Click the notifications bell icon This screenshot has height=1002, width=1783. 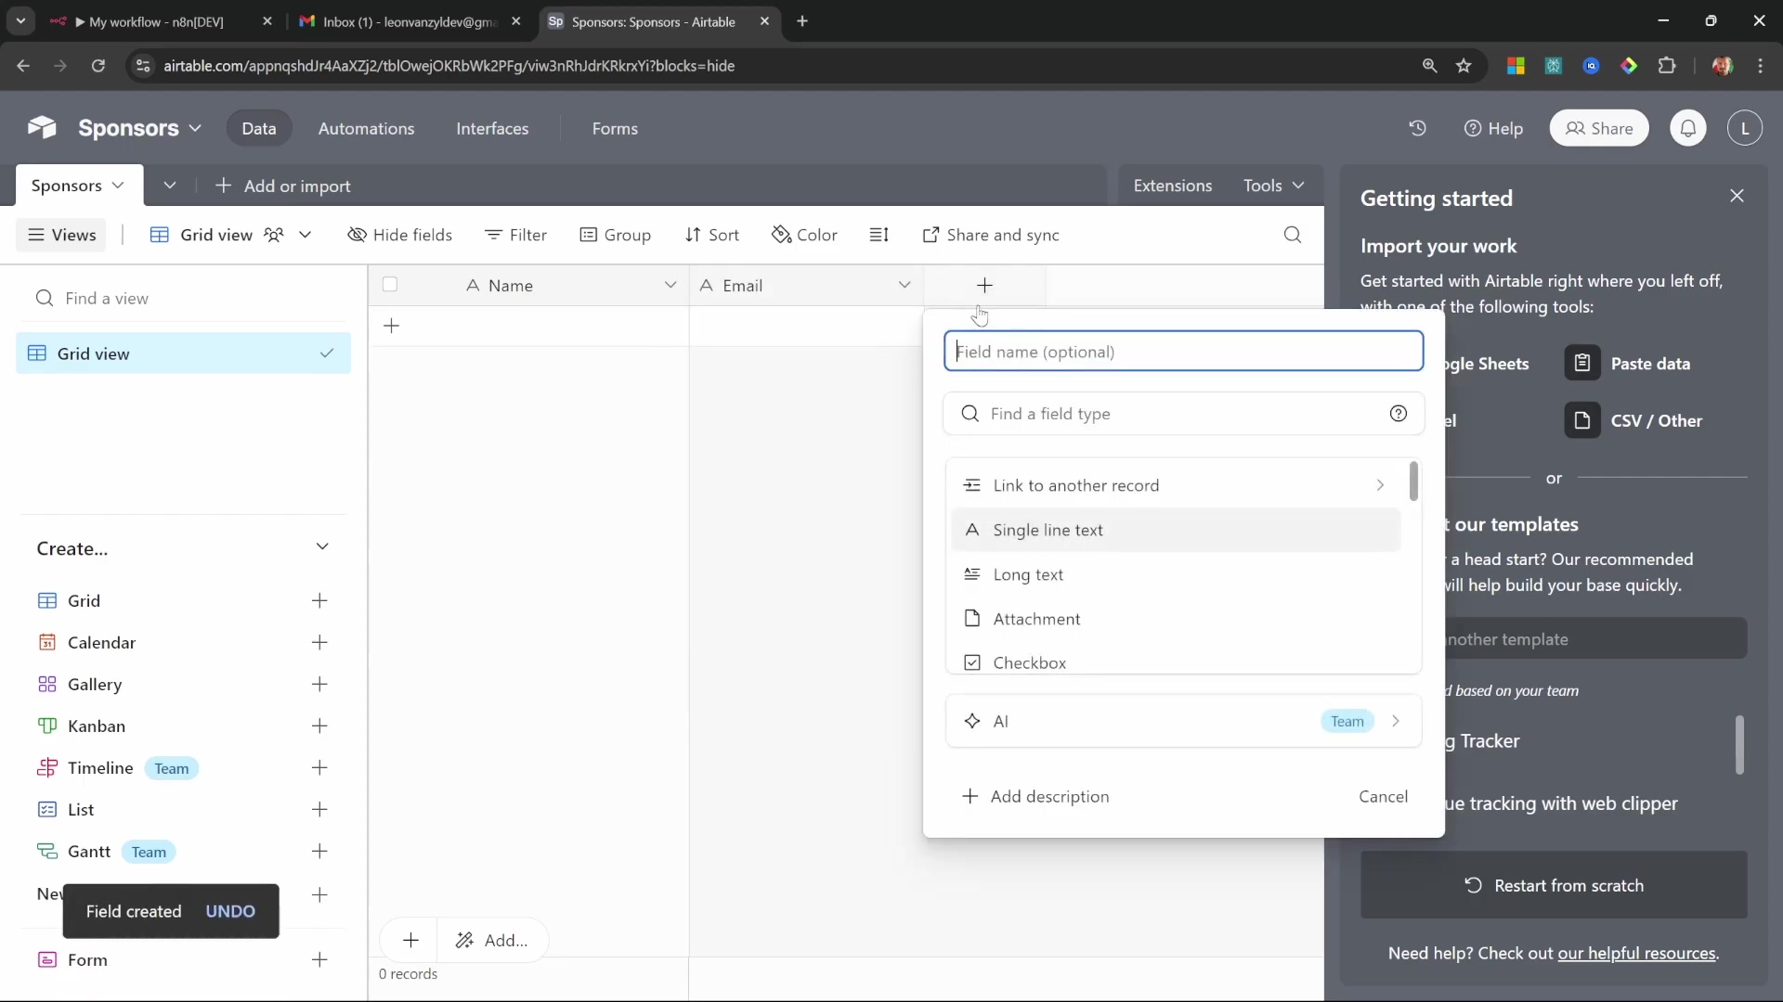tap(1688, 128)
